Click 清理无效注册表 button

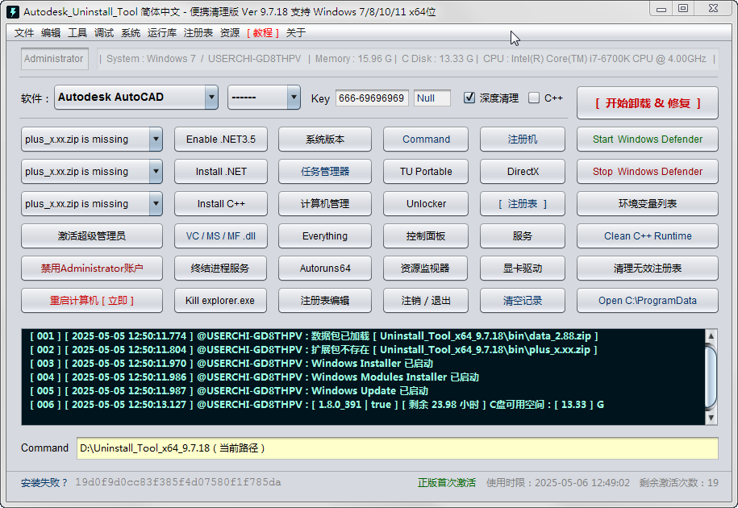click(x=648, y=268)
